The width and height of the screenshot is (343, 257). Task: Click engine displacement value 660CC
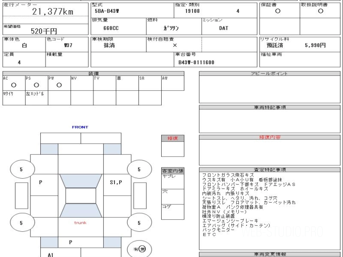click(111, 28)
